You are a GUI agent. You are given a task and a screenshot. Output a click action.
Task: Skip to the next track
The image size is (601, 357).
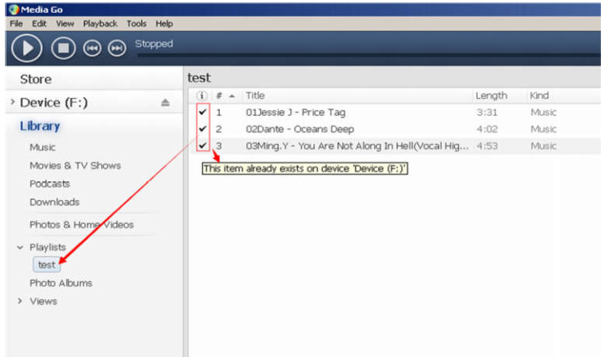[x=117, y=49]
